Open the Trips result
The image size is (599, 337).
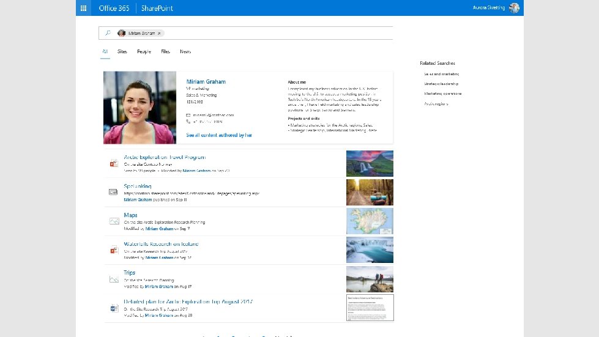pos(130,273)
